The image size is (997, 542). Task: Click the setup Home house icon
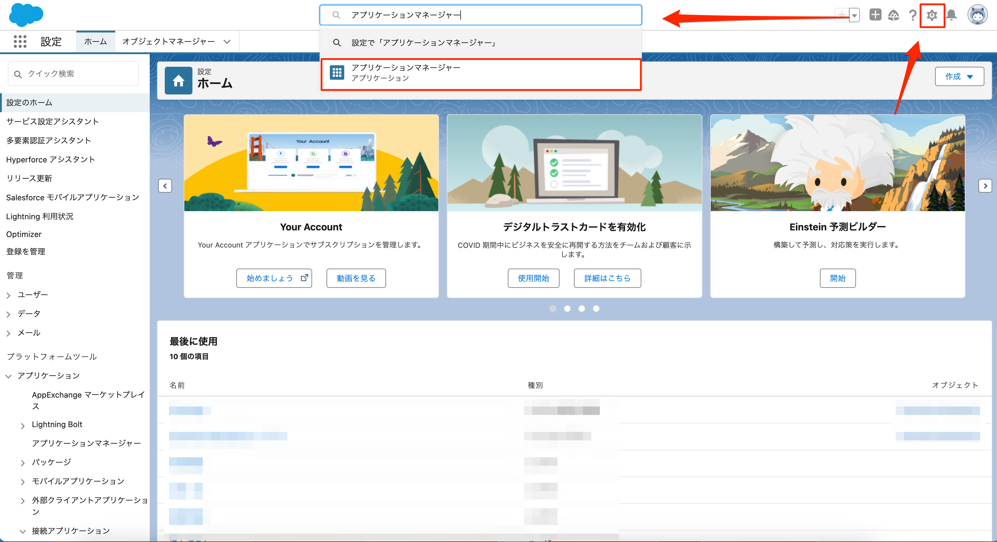pos(178,81)
